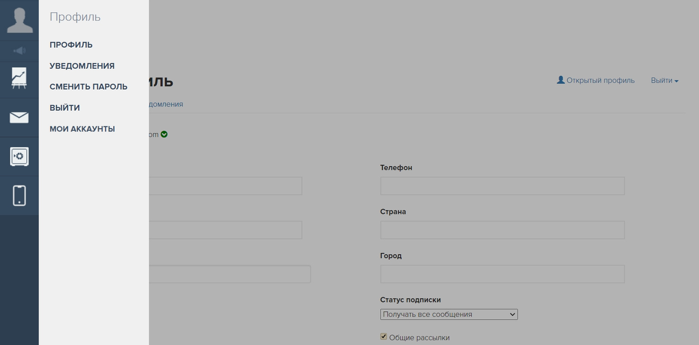Image resolution: width=699 pixels, height=345 pixels.
Task: Choose СМЕНИТЬ ПАРОЛЬ menu entry
Action: pyautogui.click(x=89, y=87)
